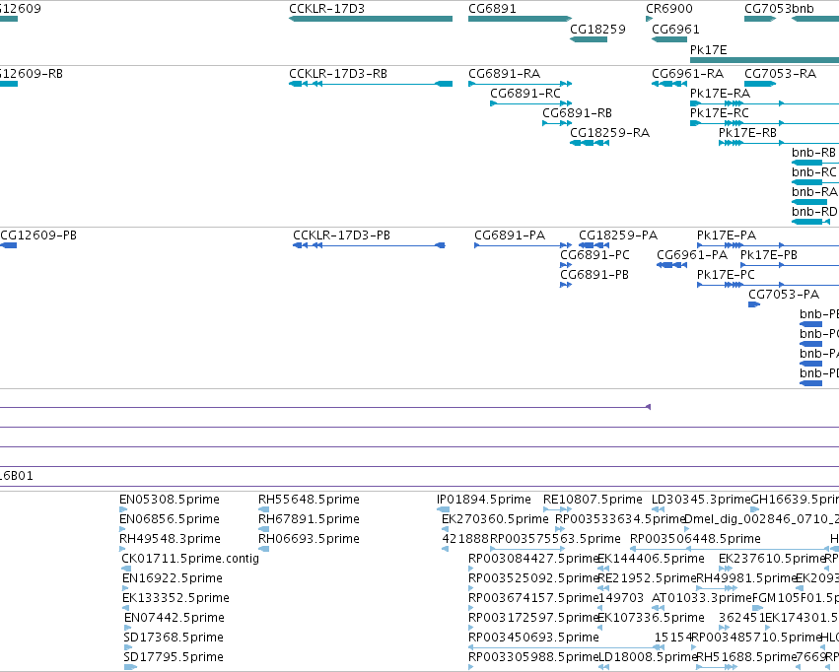The image size is (839, 672).
Task: Select the CG6961 gene feature
Action: coord(668,39)
